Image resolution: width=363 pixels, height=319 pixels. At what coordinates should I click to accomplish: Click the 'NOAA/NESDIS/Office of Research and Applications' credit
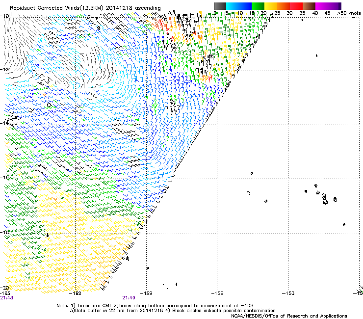289,316
